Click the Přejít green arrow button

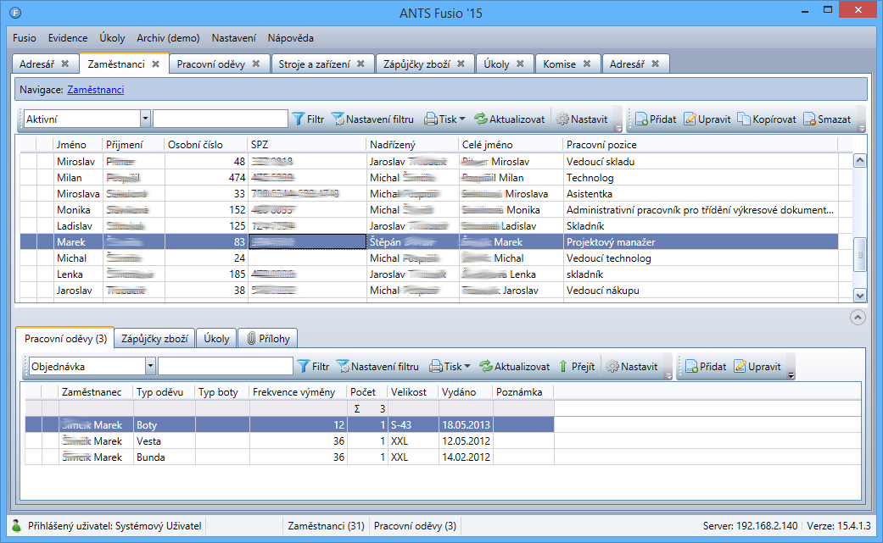(x=576, y=367)
